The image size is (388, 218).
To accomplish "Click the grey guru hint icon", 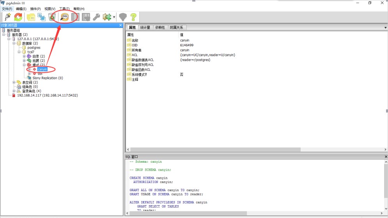I will click(x=123, y=17).
